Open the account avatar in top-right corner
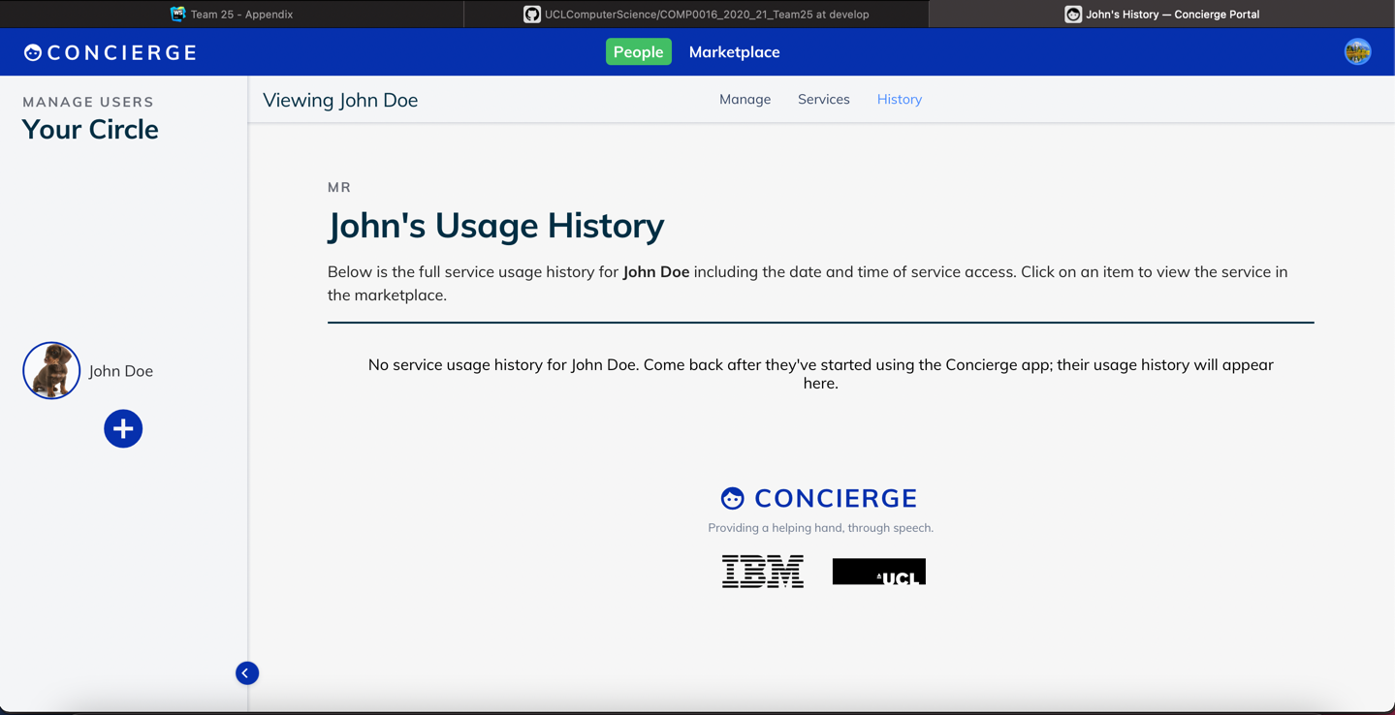The width and height of the screenshot is (1395, 715). (1357, 52)
